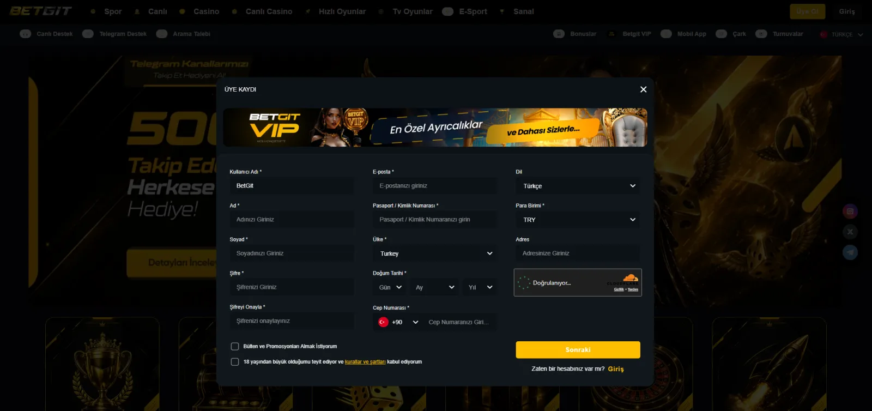Open the Gün day dropdown

(390, 287)
